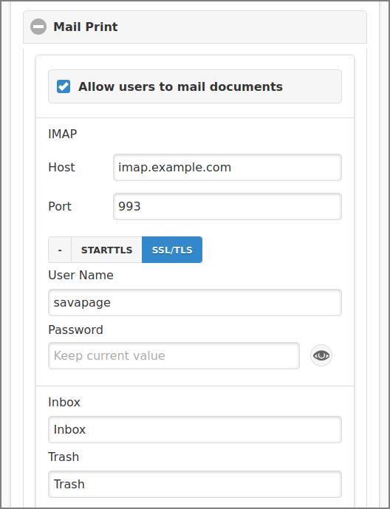Image resolution: width=390 pixels, height=509 pixels.
Task: Click the minus circle icon beside Mail Print
Action: click(38, 27)
